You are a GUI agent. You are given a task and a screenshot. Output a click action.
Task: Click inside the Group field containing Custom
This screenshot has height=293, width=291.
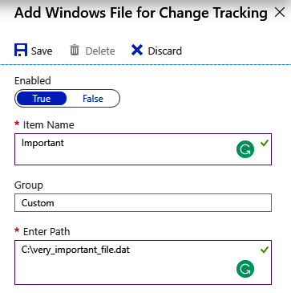click(x=143, y=202)
